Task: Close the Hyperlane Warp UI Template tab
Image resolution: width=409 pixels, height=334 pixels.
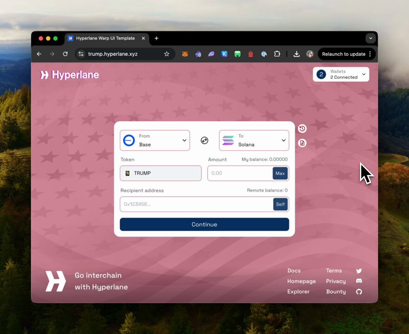Action: [143, 38]
